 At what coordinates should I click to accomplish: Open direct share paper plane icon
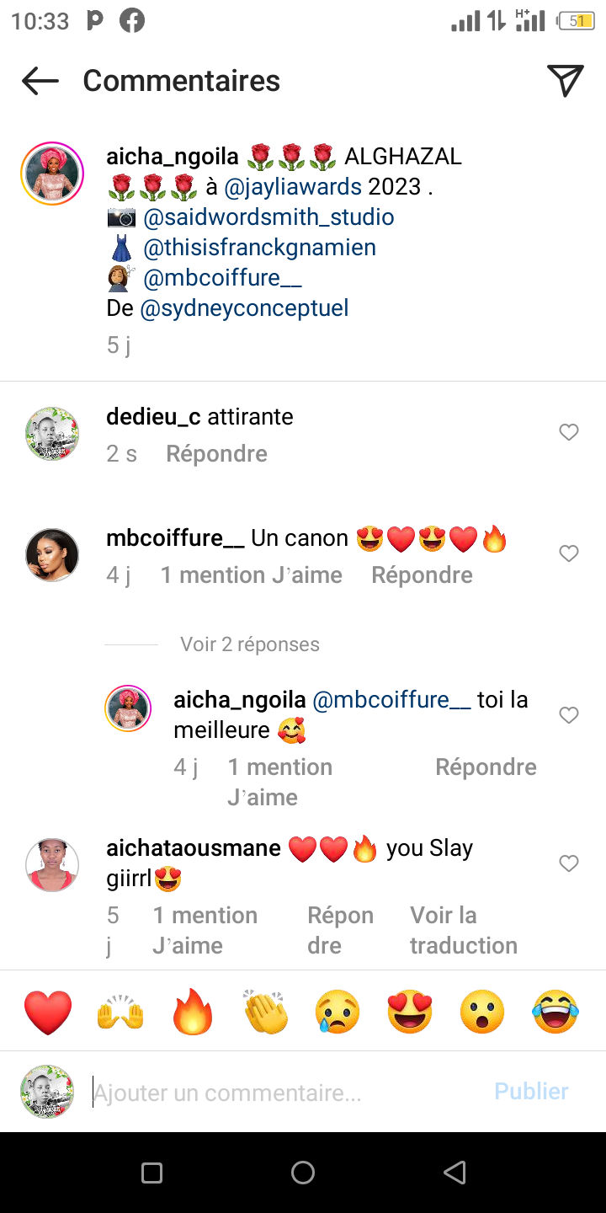click(x=565, y=81)
